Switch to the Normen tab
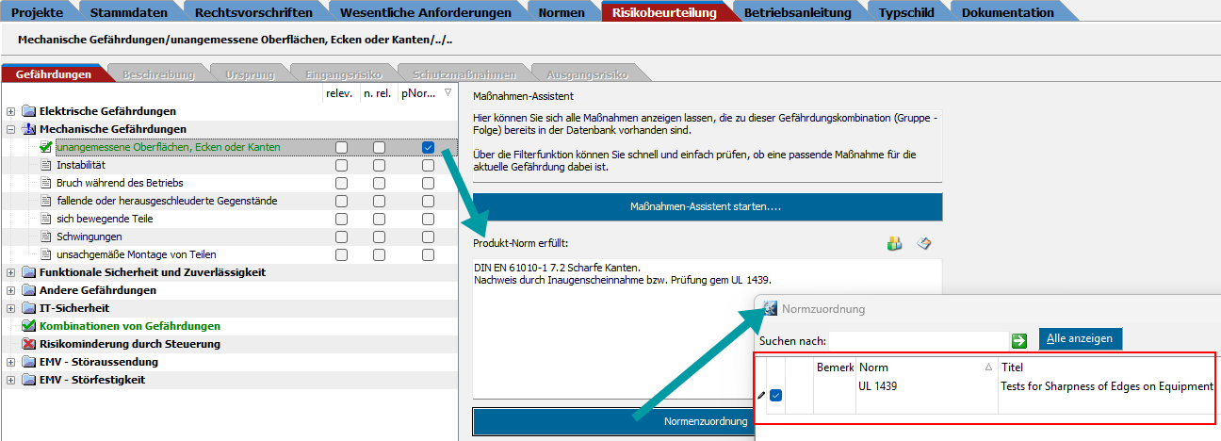This screenshot has width=1221, height=441. 561,12
